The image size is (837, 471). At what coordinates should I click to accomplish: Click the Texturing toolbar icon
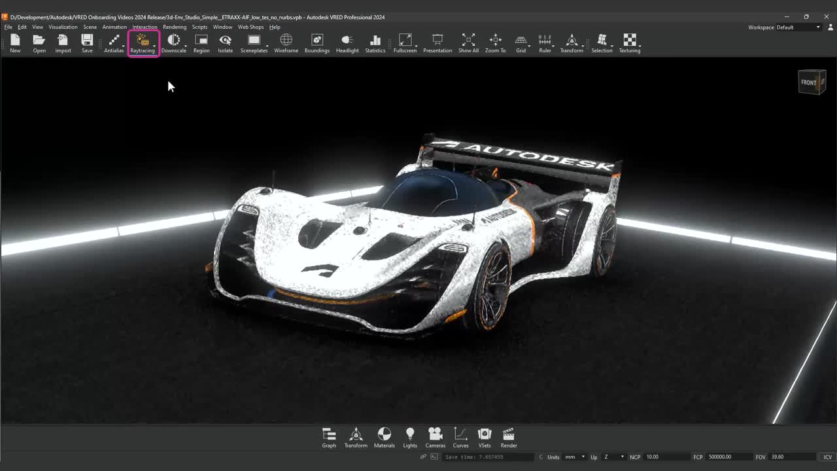click(629, 43)
